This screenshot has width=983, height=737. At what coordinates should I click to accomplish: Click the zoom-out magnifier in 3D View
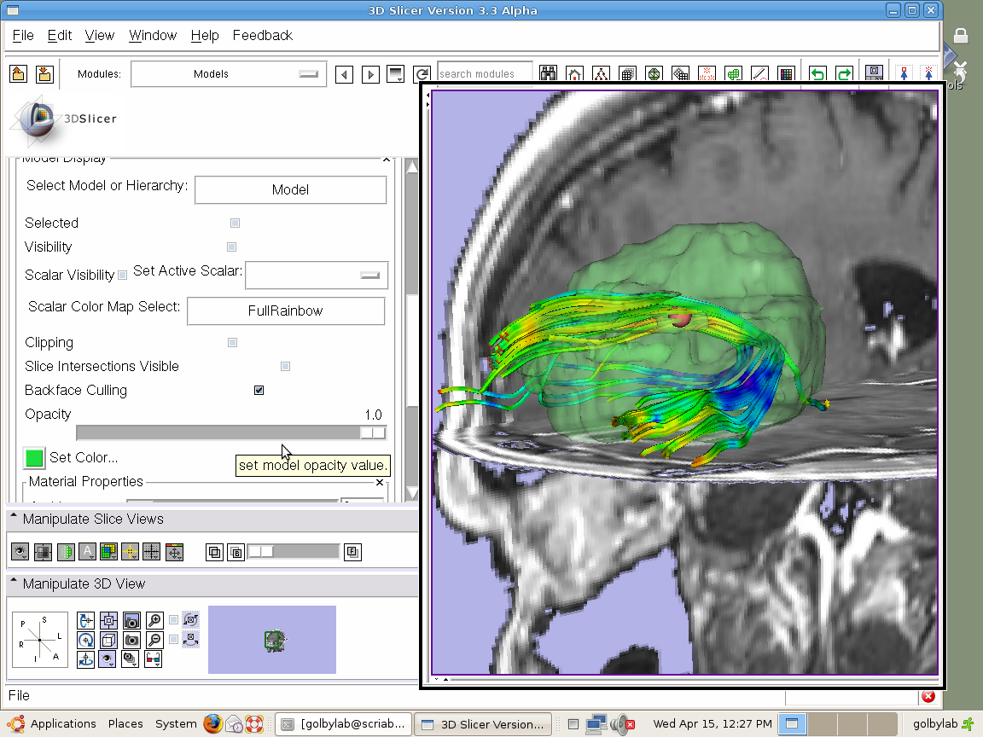(154, 640)
